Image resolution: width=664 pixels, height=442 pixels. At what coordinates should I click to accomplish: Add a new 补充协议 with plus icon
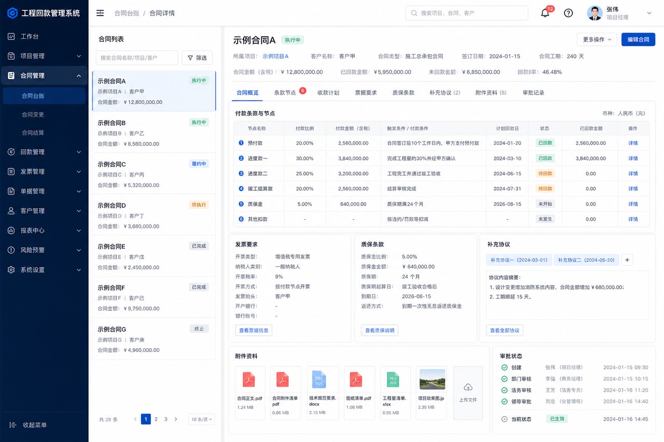pyautogui.click(x=628, y=260)
